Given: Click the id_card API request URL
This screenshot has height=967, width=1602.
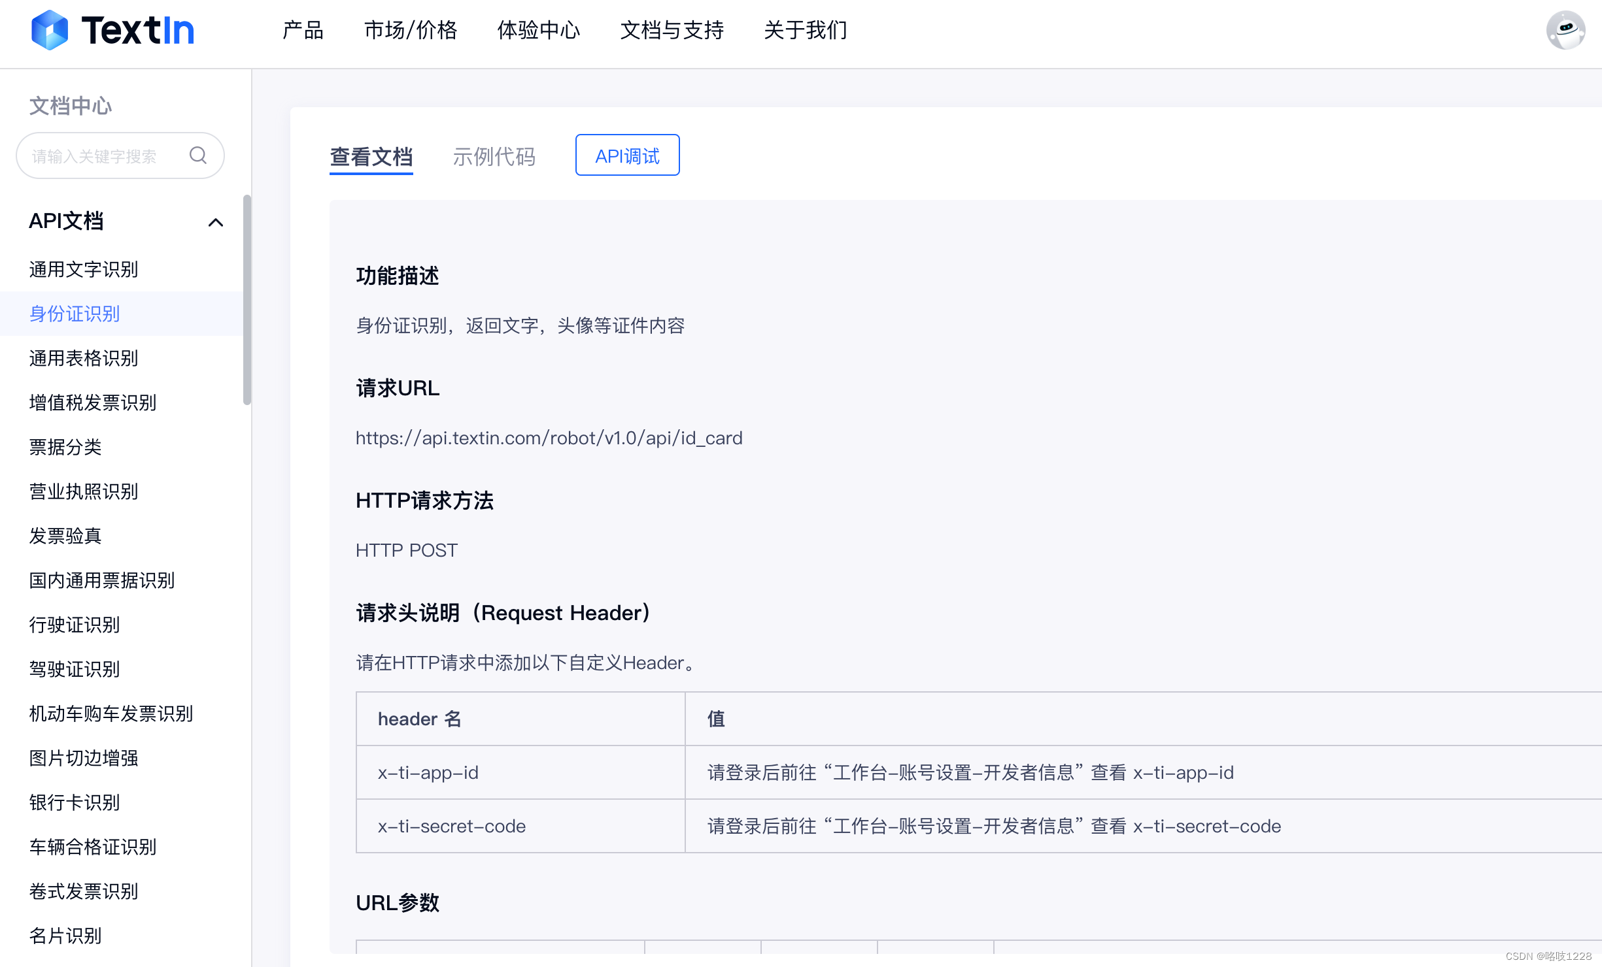Looking at the screenshot, I should 549,438.
